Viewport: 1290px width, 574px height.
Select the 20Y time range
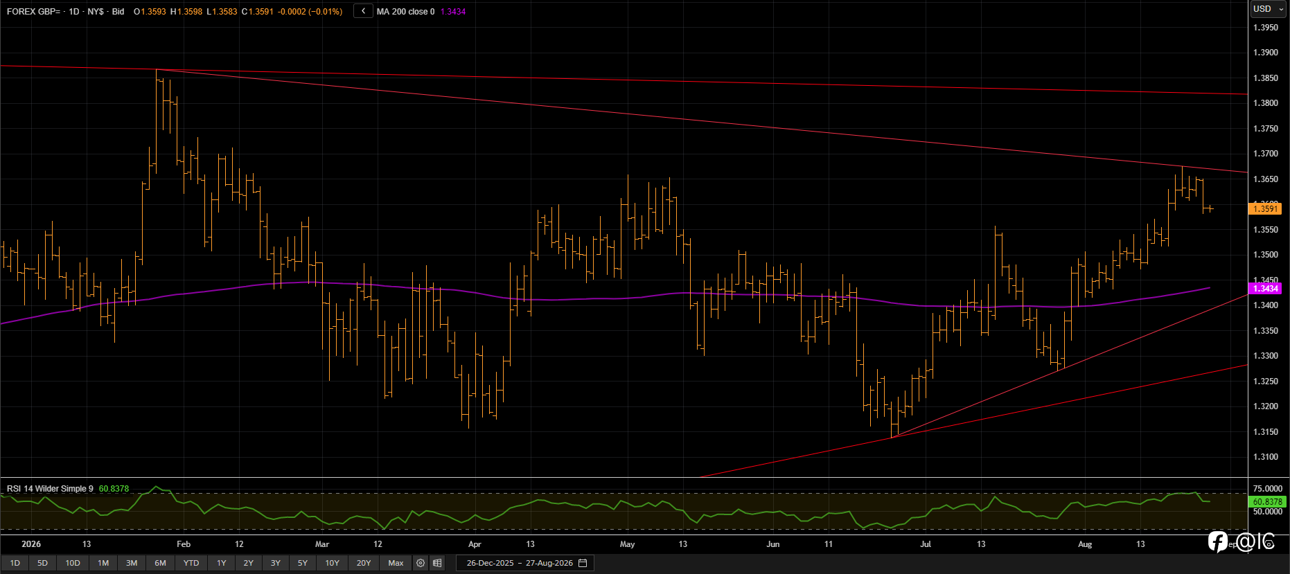[x=364, y=563]
